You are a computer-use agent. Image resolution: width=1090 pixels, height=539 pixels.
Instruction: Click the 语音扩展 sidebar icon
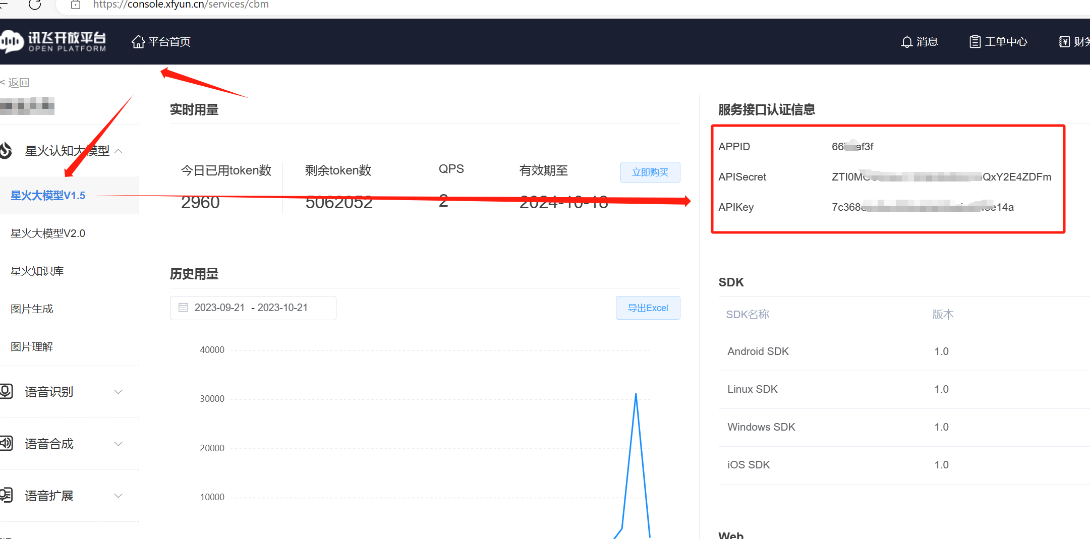(x=6, y=495)
